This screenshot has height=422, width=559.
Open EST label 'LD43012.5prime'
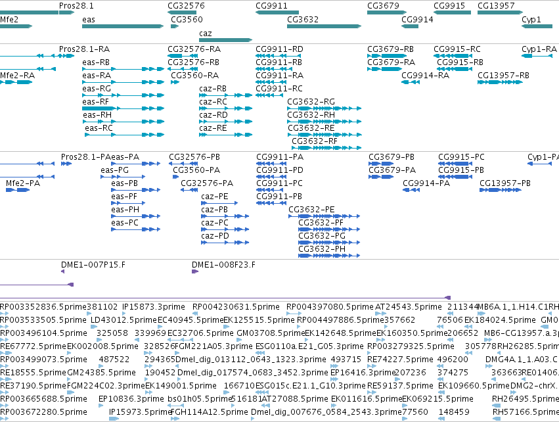123,320
